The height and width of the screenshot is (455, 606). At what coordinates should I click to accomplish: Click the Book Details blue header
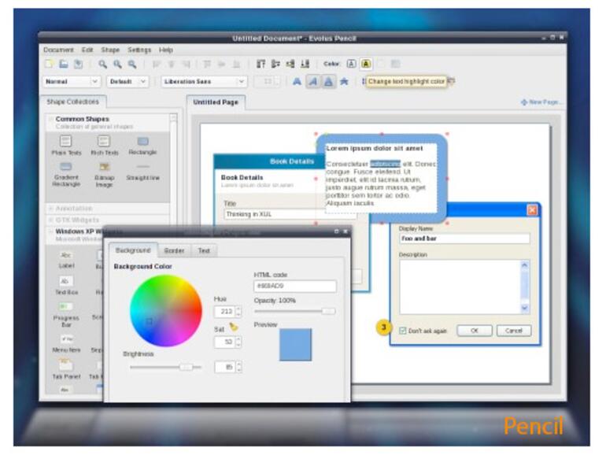click(x=269, y=161)
